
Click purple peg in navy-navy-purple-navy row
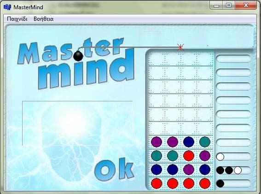coord(189,170)
